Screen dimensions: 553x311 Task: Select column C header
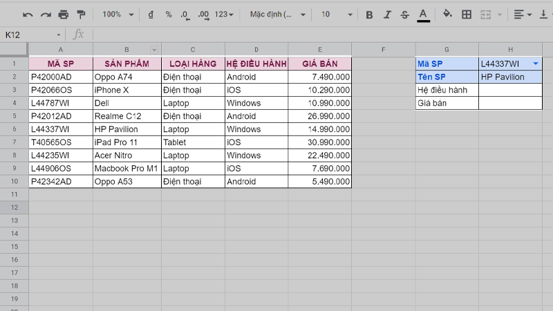pyautogui.click(x=193, y=50)
